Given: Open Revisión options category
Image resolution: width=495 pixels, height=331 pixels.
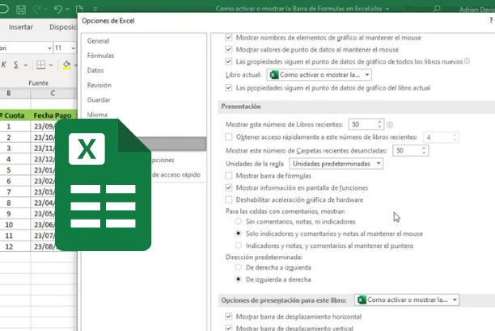Looking at the screenshot, I should (x=99, y=85).
